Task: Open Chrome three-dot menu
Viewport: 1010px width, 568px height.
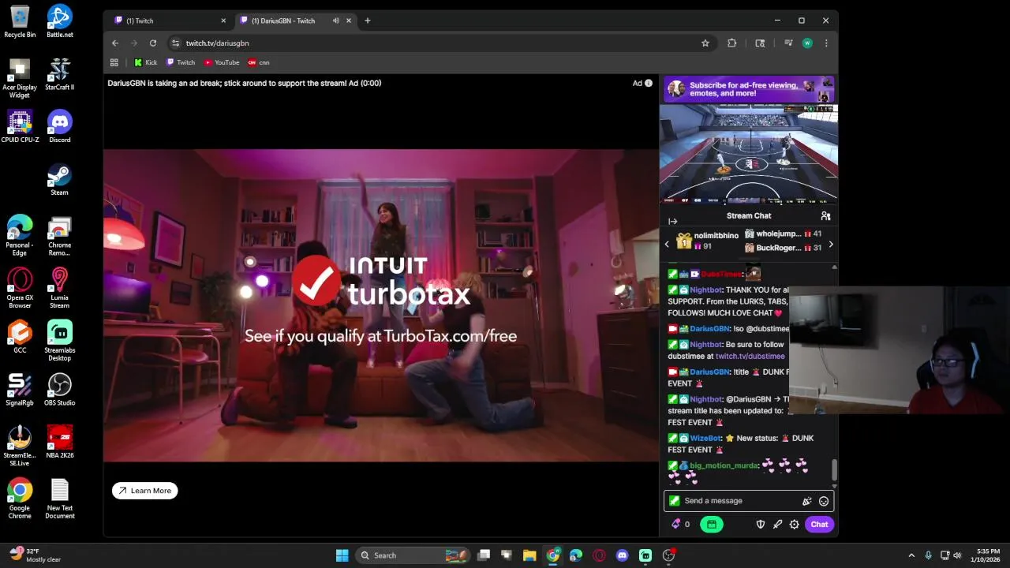Action: (x=826, y=43)
